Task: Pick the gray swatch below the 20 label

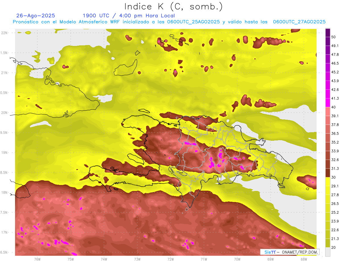Action: [x=328, y=252]
